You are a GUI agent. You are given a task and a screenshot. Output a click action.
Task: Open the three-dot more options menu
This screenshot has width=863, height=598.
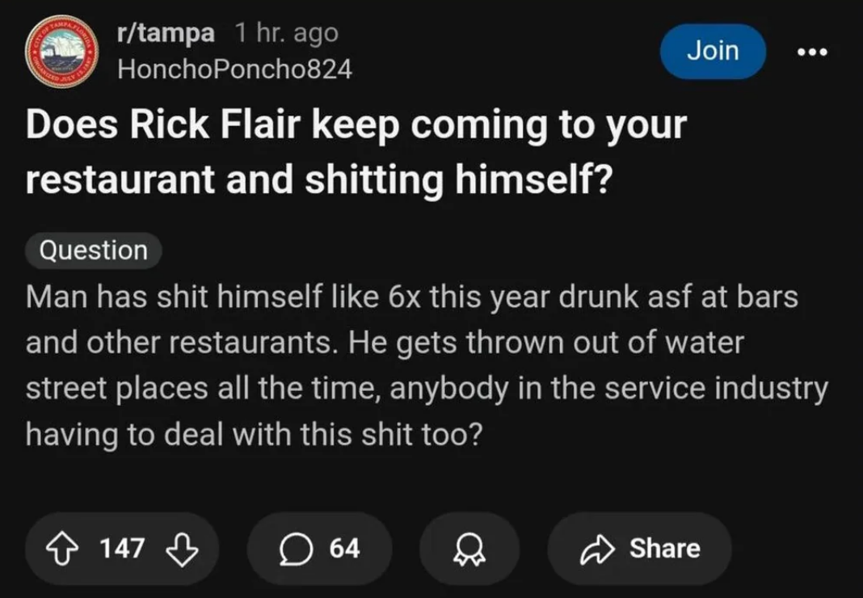click(812, 53)
